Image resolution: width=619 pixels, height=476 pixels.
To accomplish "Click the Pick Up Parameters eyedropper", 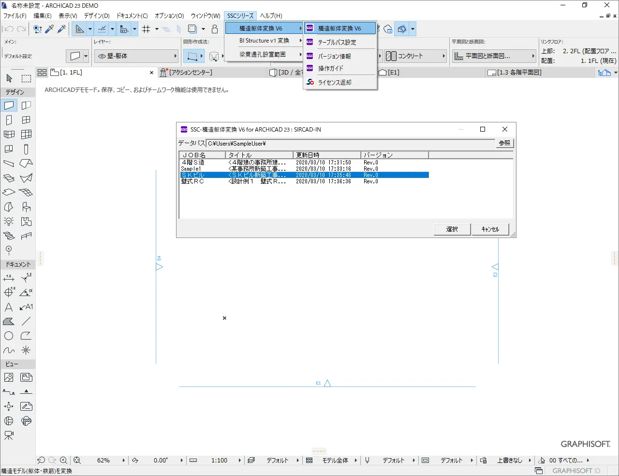I will (x=49, y=29).
